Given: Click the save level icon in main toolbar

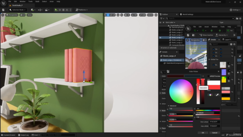Looking at the screenshot, I should click(x=3, y=10).
